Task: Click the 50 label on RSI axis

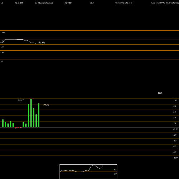Action: point(3,47)
